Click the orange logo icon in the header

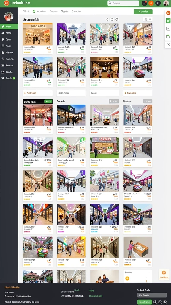[x=7, y=3]
